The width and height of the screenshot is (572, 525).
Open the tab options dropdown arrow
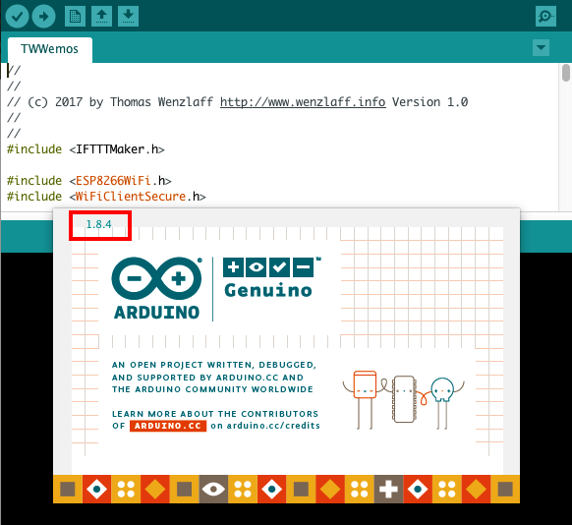[x=541, y=48]
